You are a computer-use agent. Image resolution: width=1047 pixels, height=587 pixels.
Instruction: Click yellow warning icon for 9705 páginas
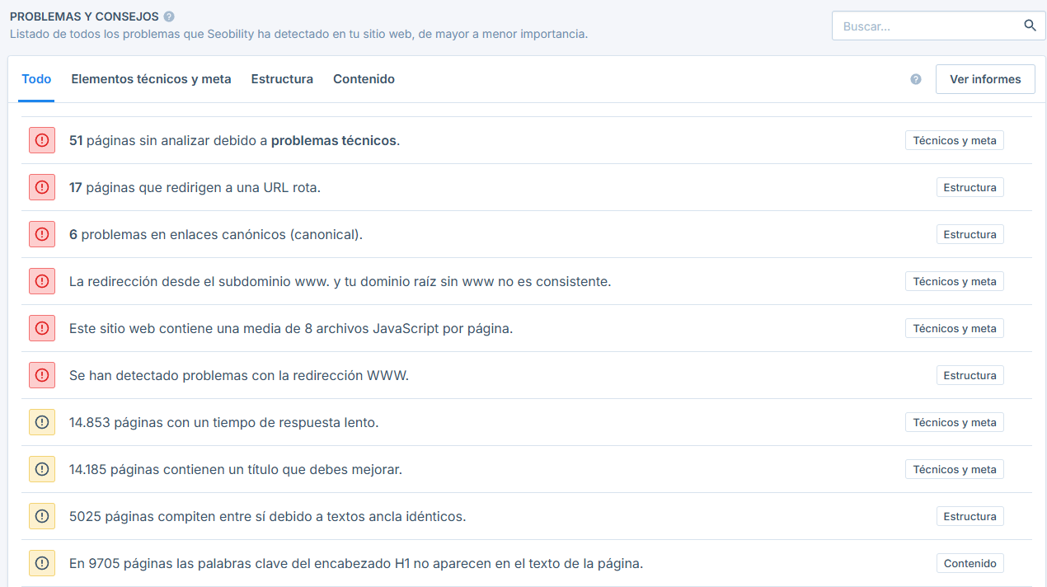pos(42,563)
